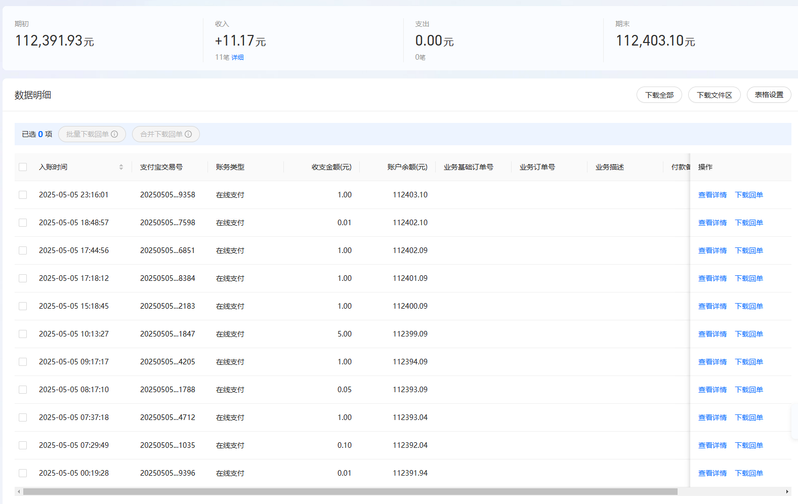Screen dimensions: 798x504
Task: Click the info icon beside 合并下载回单
Action: pyautogui.click(x=188, y=134)
